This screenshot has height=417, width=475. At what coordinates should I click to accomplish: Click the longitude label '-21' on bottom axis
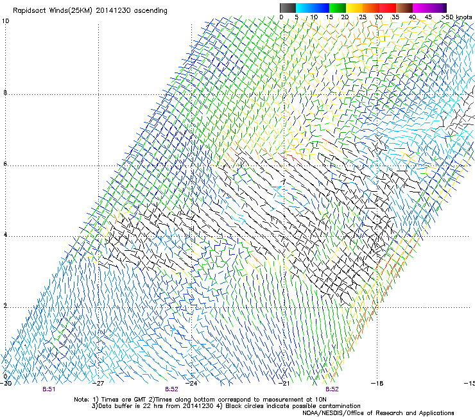[284, 383]
